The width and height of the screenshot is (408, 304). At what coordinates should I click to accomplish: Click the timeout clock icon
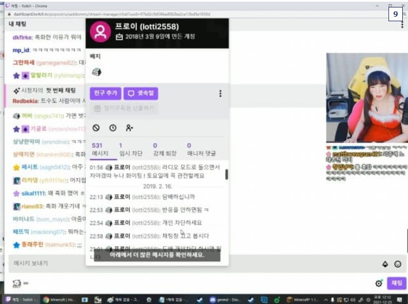click(113, 128)
